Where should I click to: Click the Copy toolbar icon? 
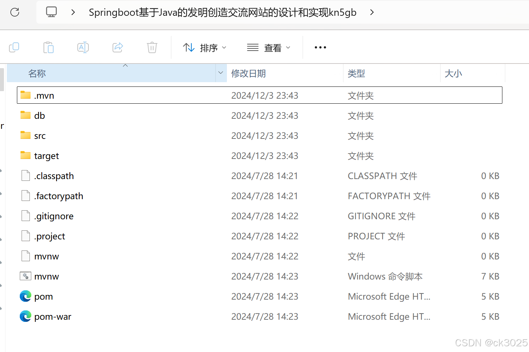(x=14, y=47)
